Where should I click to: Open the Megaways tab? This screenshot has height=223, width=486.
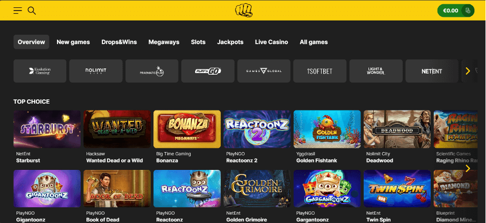164,42
